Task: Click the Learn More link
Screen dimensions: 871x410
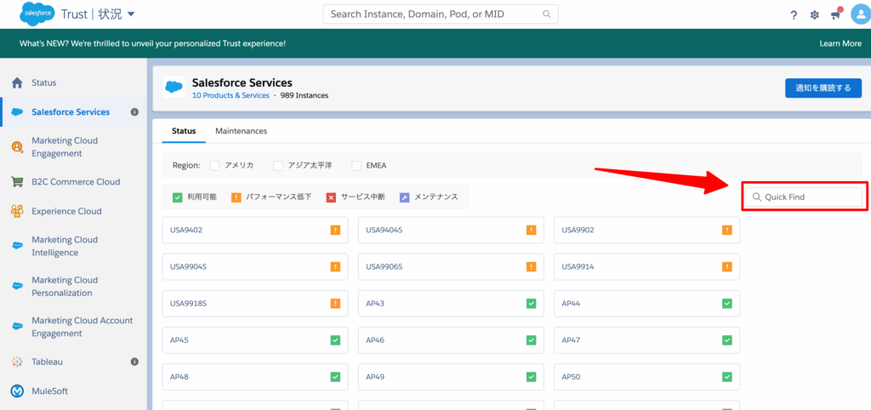Action: click(840, 43)
